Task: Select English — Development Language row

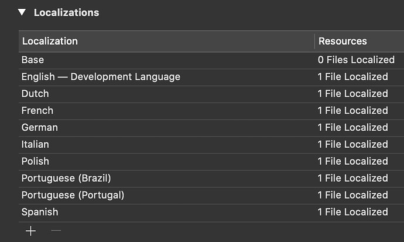Action: point(101,77)
